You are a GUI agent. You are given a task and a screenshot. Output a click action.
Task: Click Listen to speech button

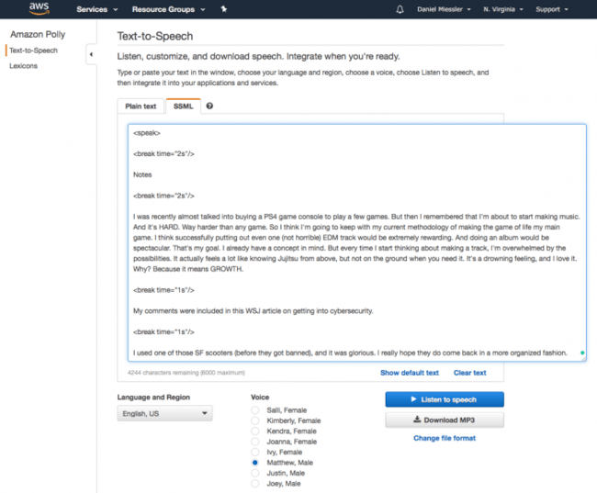coord(445,399)
